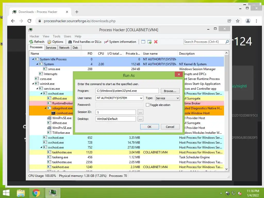Click the Session ID ellipsis button

coord(140,112)
